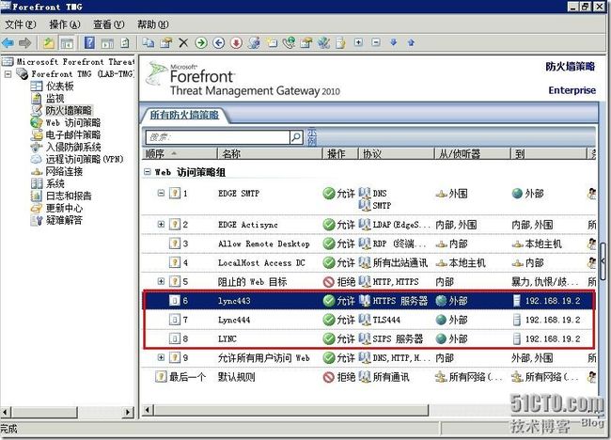611x440 pixels.
Task: Click SIPS 服务器 protocol in rule 8
Action: tap(398, 339)
